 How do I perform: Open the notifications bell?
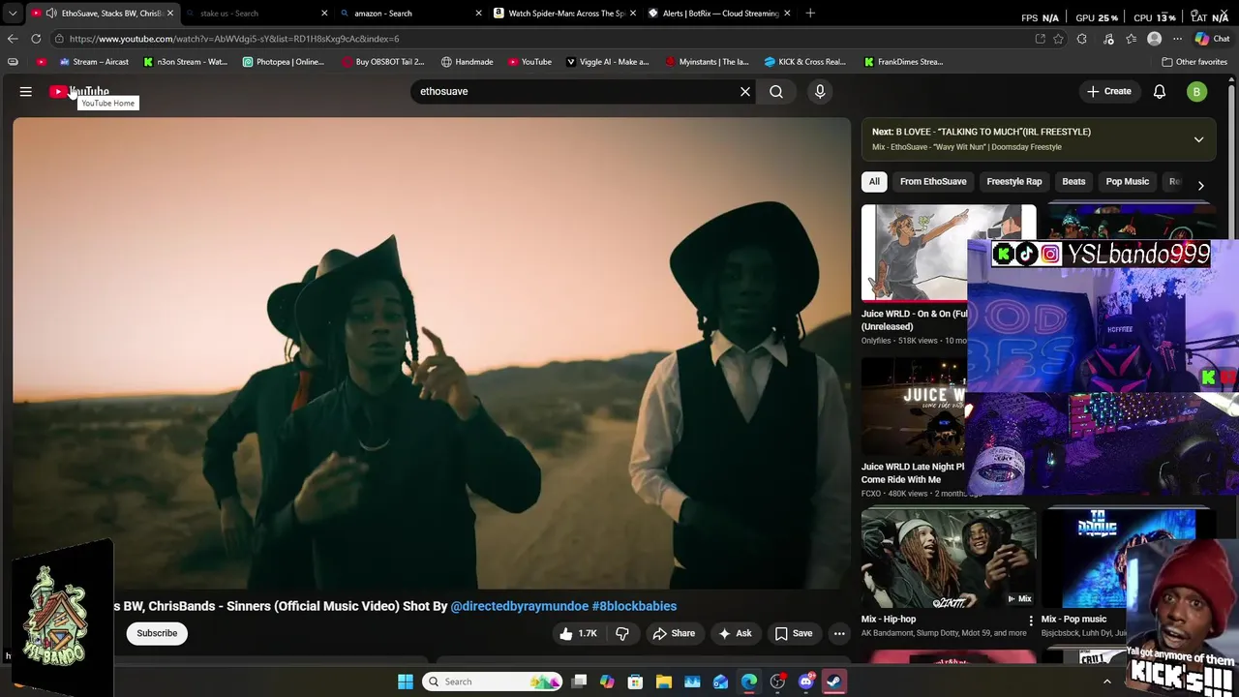coord(1160,91)
